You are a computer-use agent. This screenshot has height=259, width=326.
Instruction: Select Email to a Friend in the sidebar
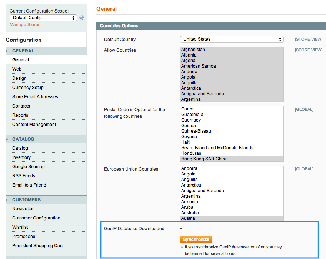[x=46, y=185]
